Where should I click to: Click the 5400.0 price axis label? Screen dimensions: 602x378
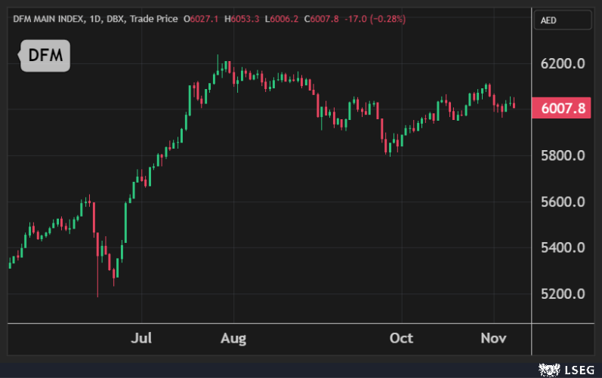563,248
